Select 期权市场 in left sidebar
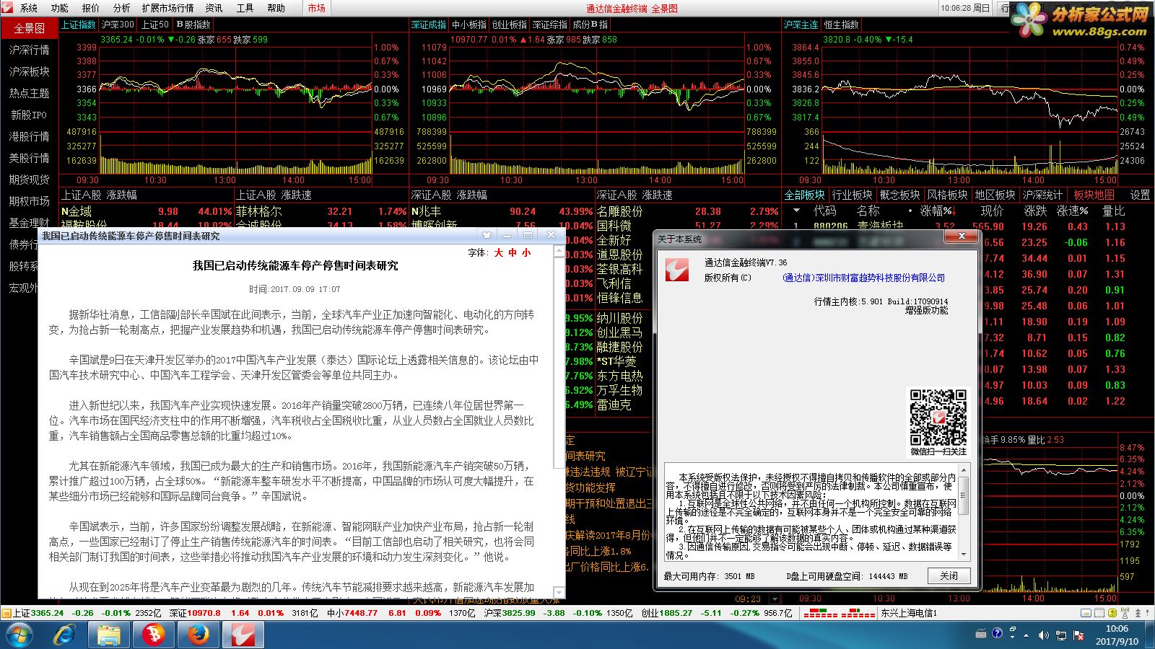This screenshot has width=1155, height=649. tap(29, 201)
